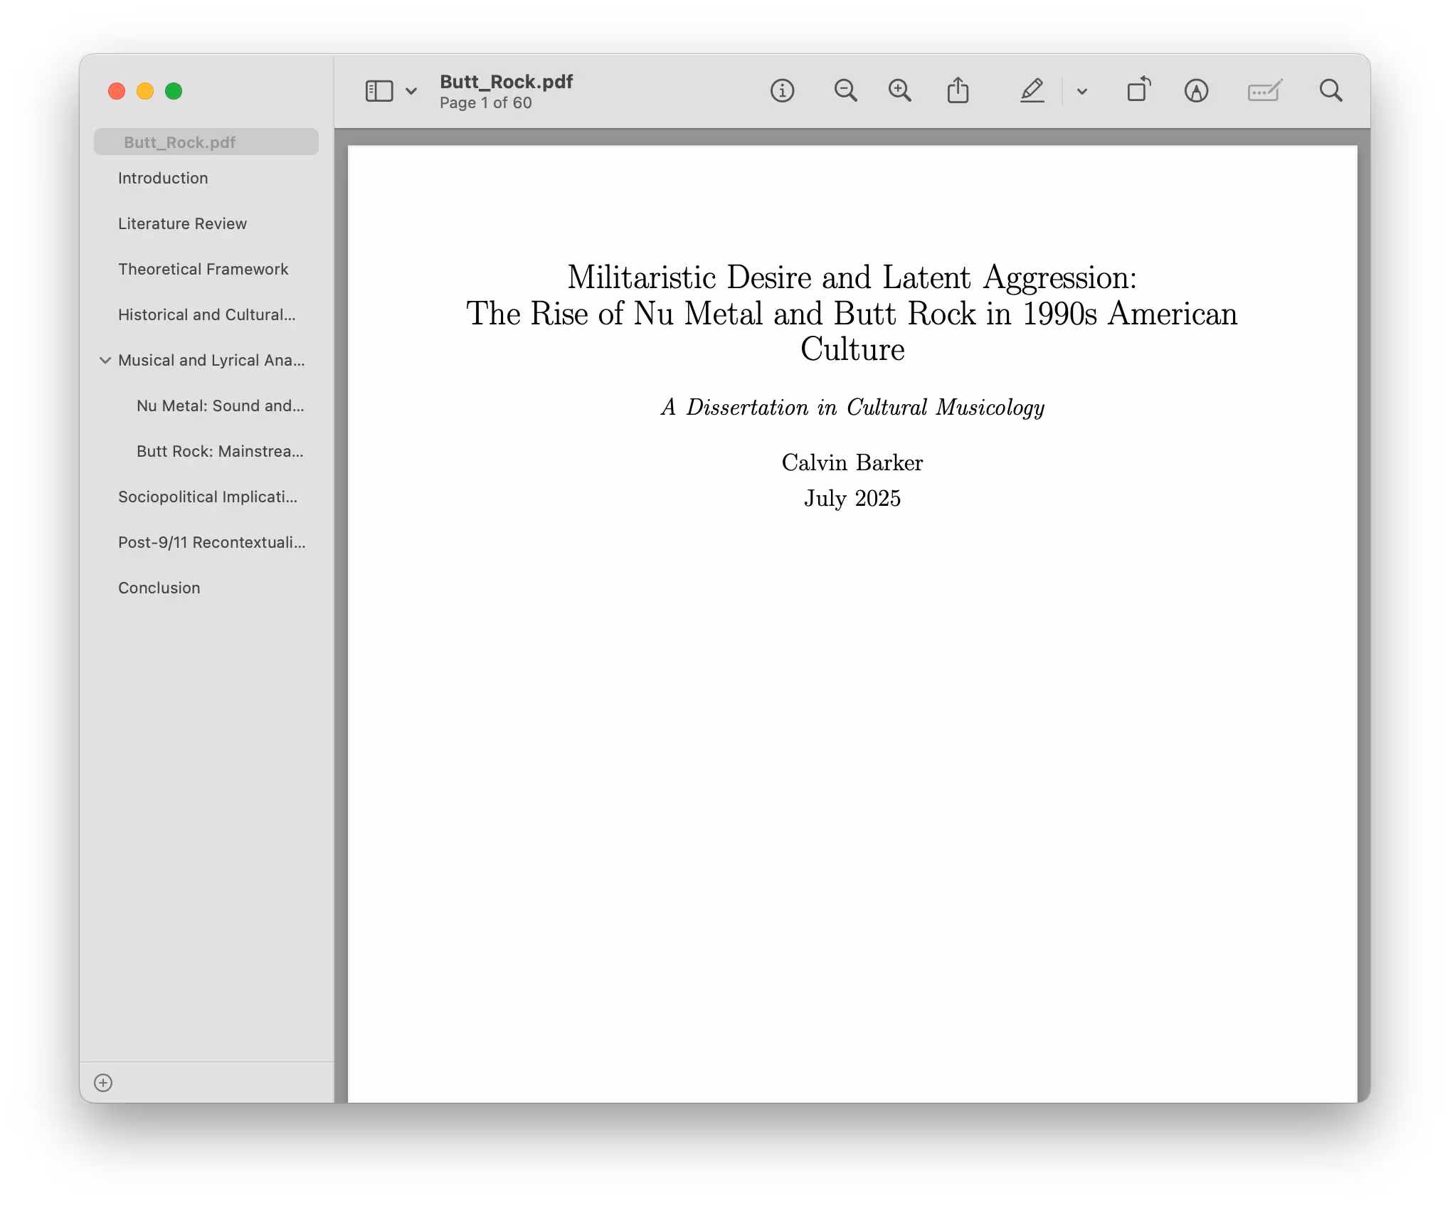Select the highlight tool

coord(1032,91)
